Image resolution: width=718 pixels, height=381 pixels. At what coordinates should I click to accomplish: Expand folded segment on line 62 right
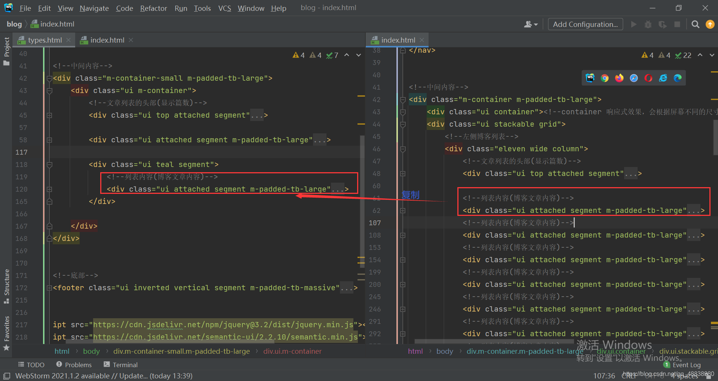pos(403,211)
